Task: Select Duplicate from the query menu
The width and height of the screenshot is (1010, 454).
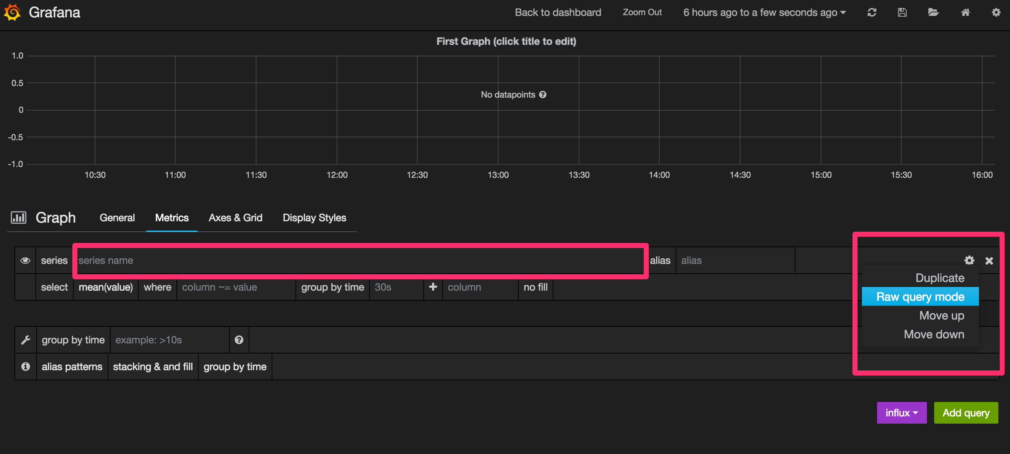Action: 940,278
